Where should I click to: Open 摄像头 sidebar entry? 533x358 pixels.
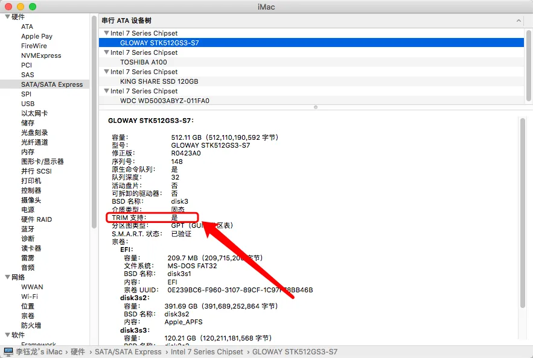point(31,200)
